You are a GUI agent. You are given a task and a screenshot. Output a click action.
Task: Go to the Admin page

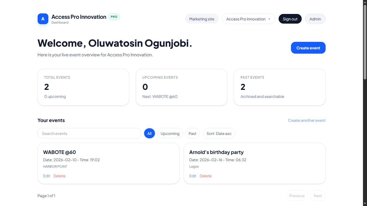point(315,19)
